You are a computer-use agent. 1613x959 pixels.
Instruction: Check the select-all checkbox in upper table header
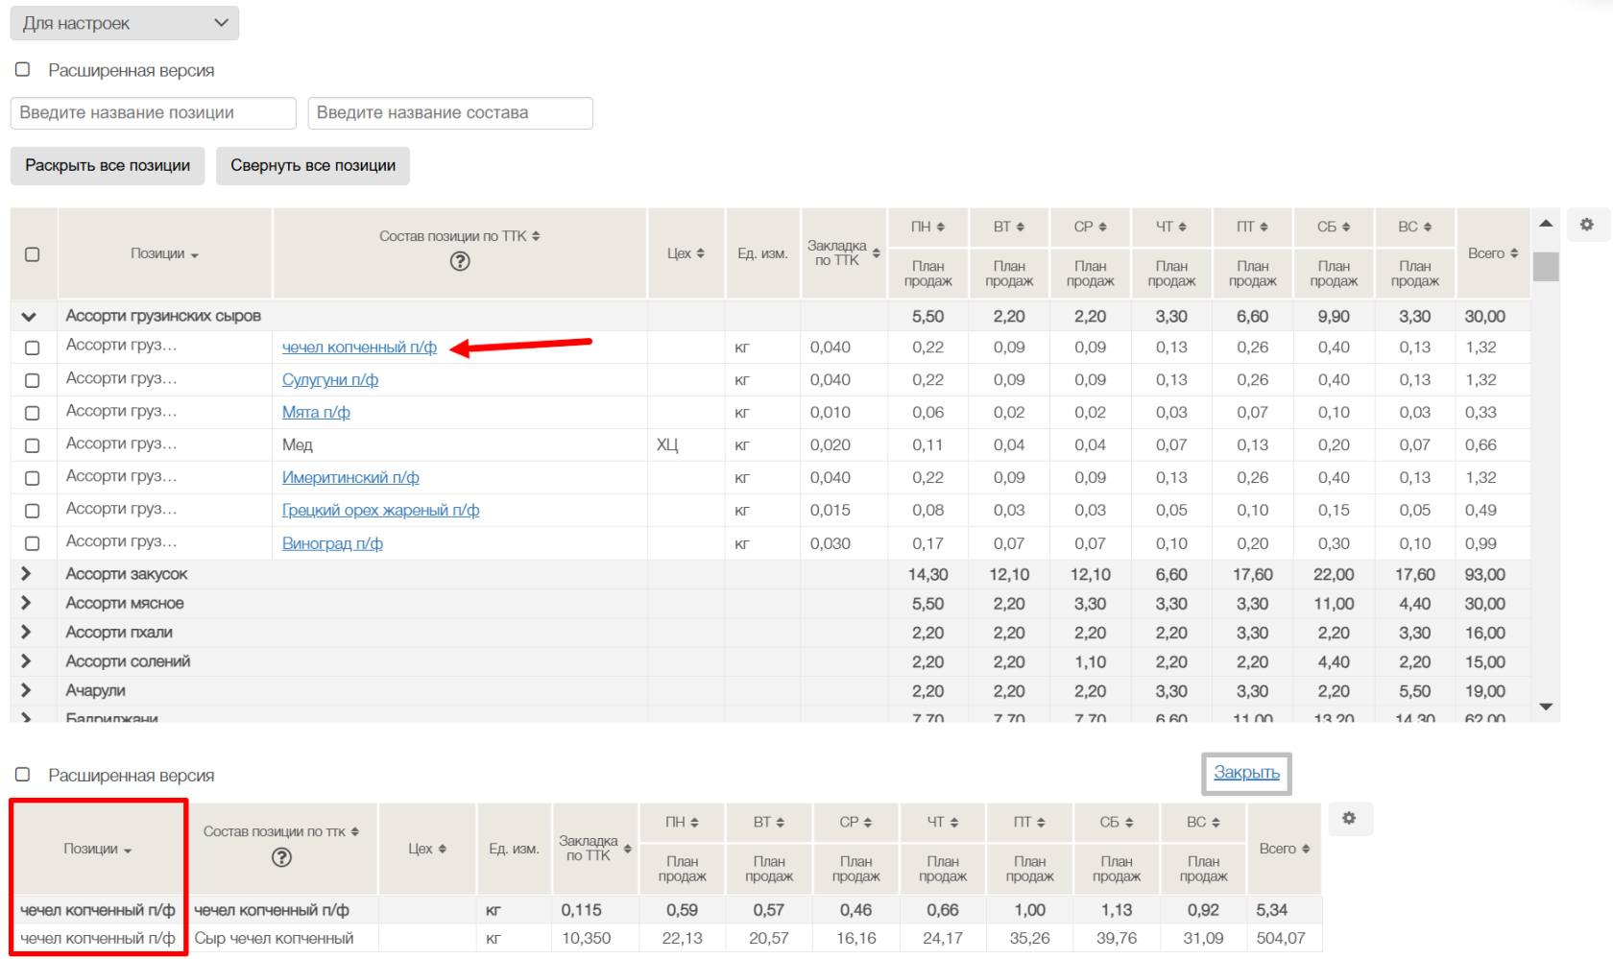point(33,254)
